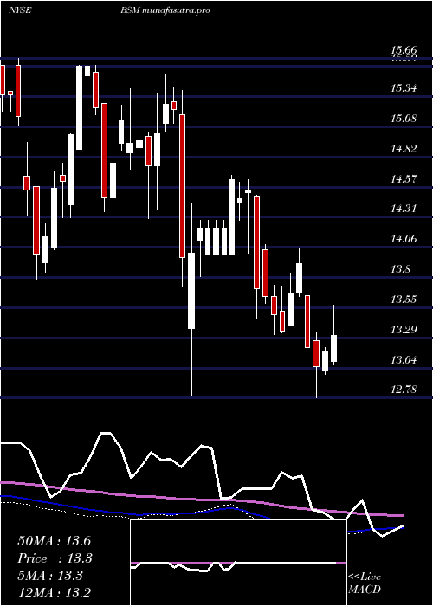Click the 14.57 price axis label

tap(404, 179)
